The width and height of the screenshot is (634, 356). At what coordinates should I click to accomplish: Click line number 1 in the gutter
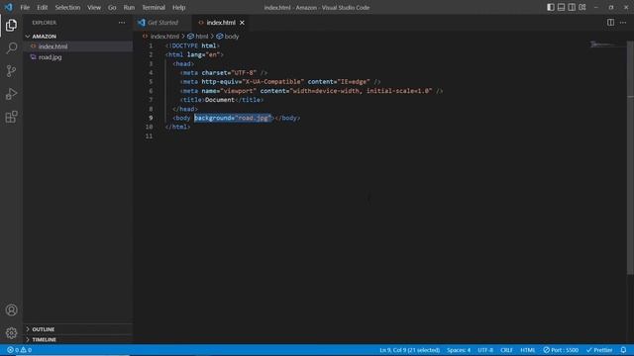pos(151,45)
